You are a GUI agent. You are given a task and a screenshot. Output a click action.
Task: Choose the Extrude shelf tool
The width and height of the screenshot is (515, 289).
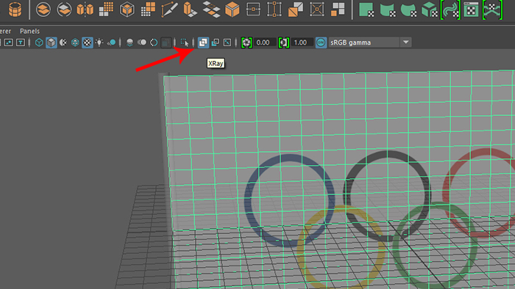pos(190,10)
